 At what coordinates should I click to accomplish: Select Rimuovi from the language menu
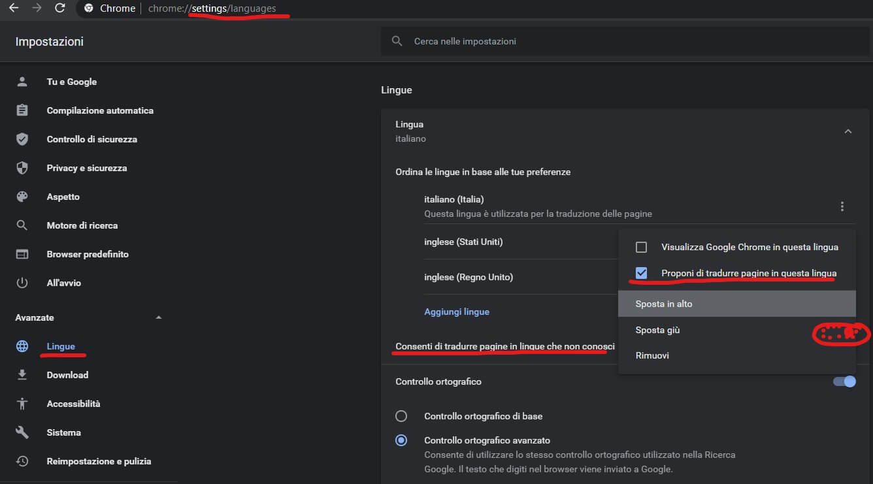pyautogui.click(x=652, y=355)
